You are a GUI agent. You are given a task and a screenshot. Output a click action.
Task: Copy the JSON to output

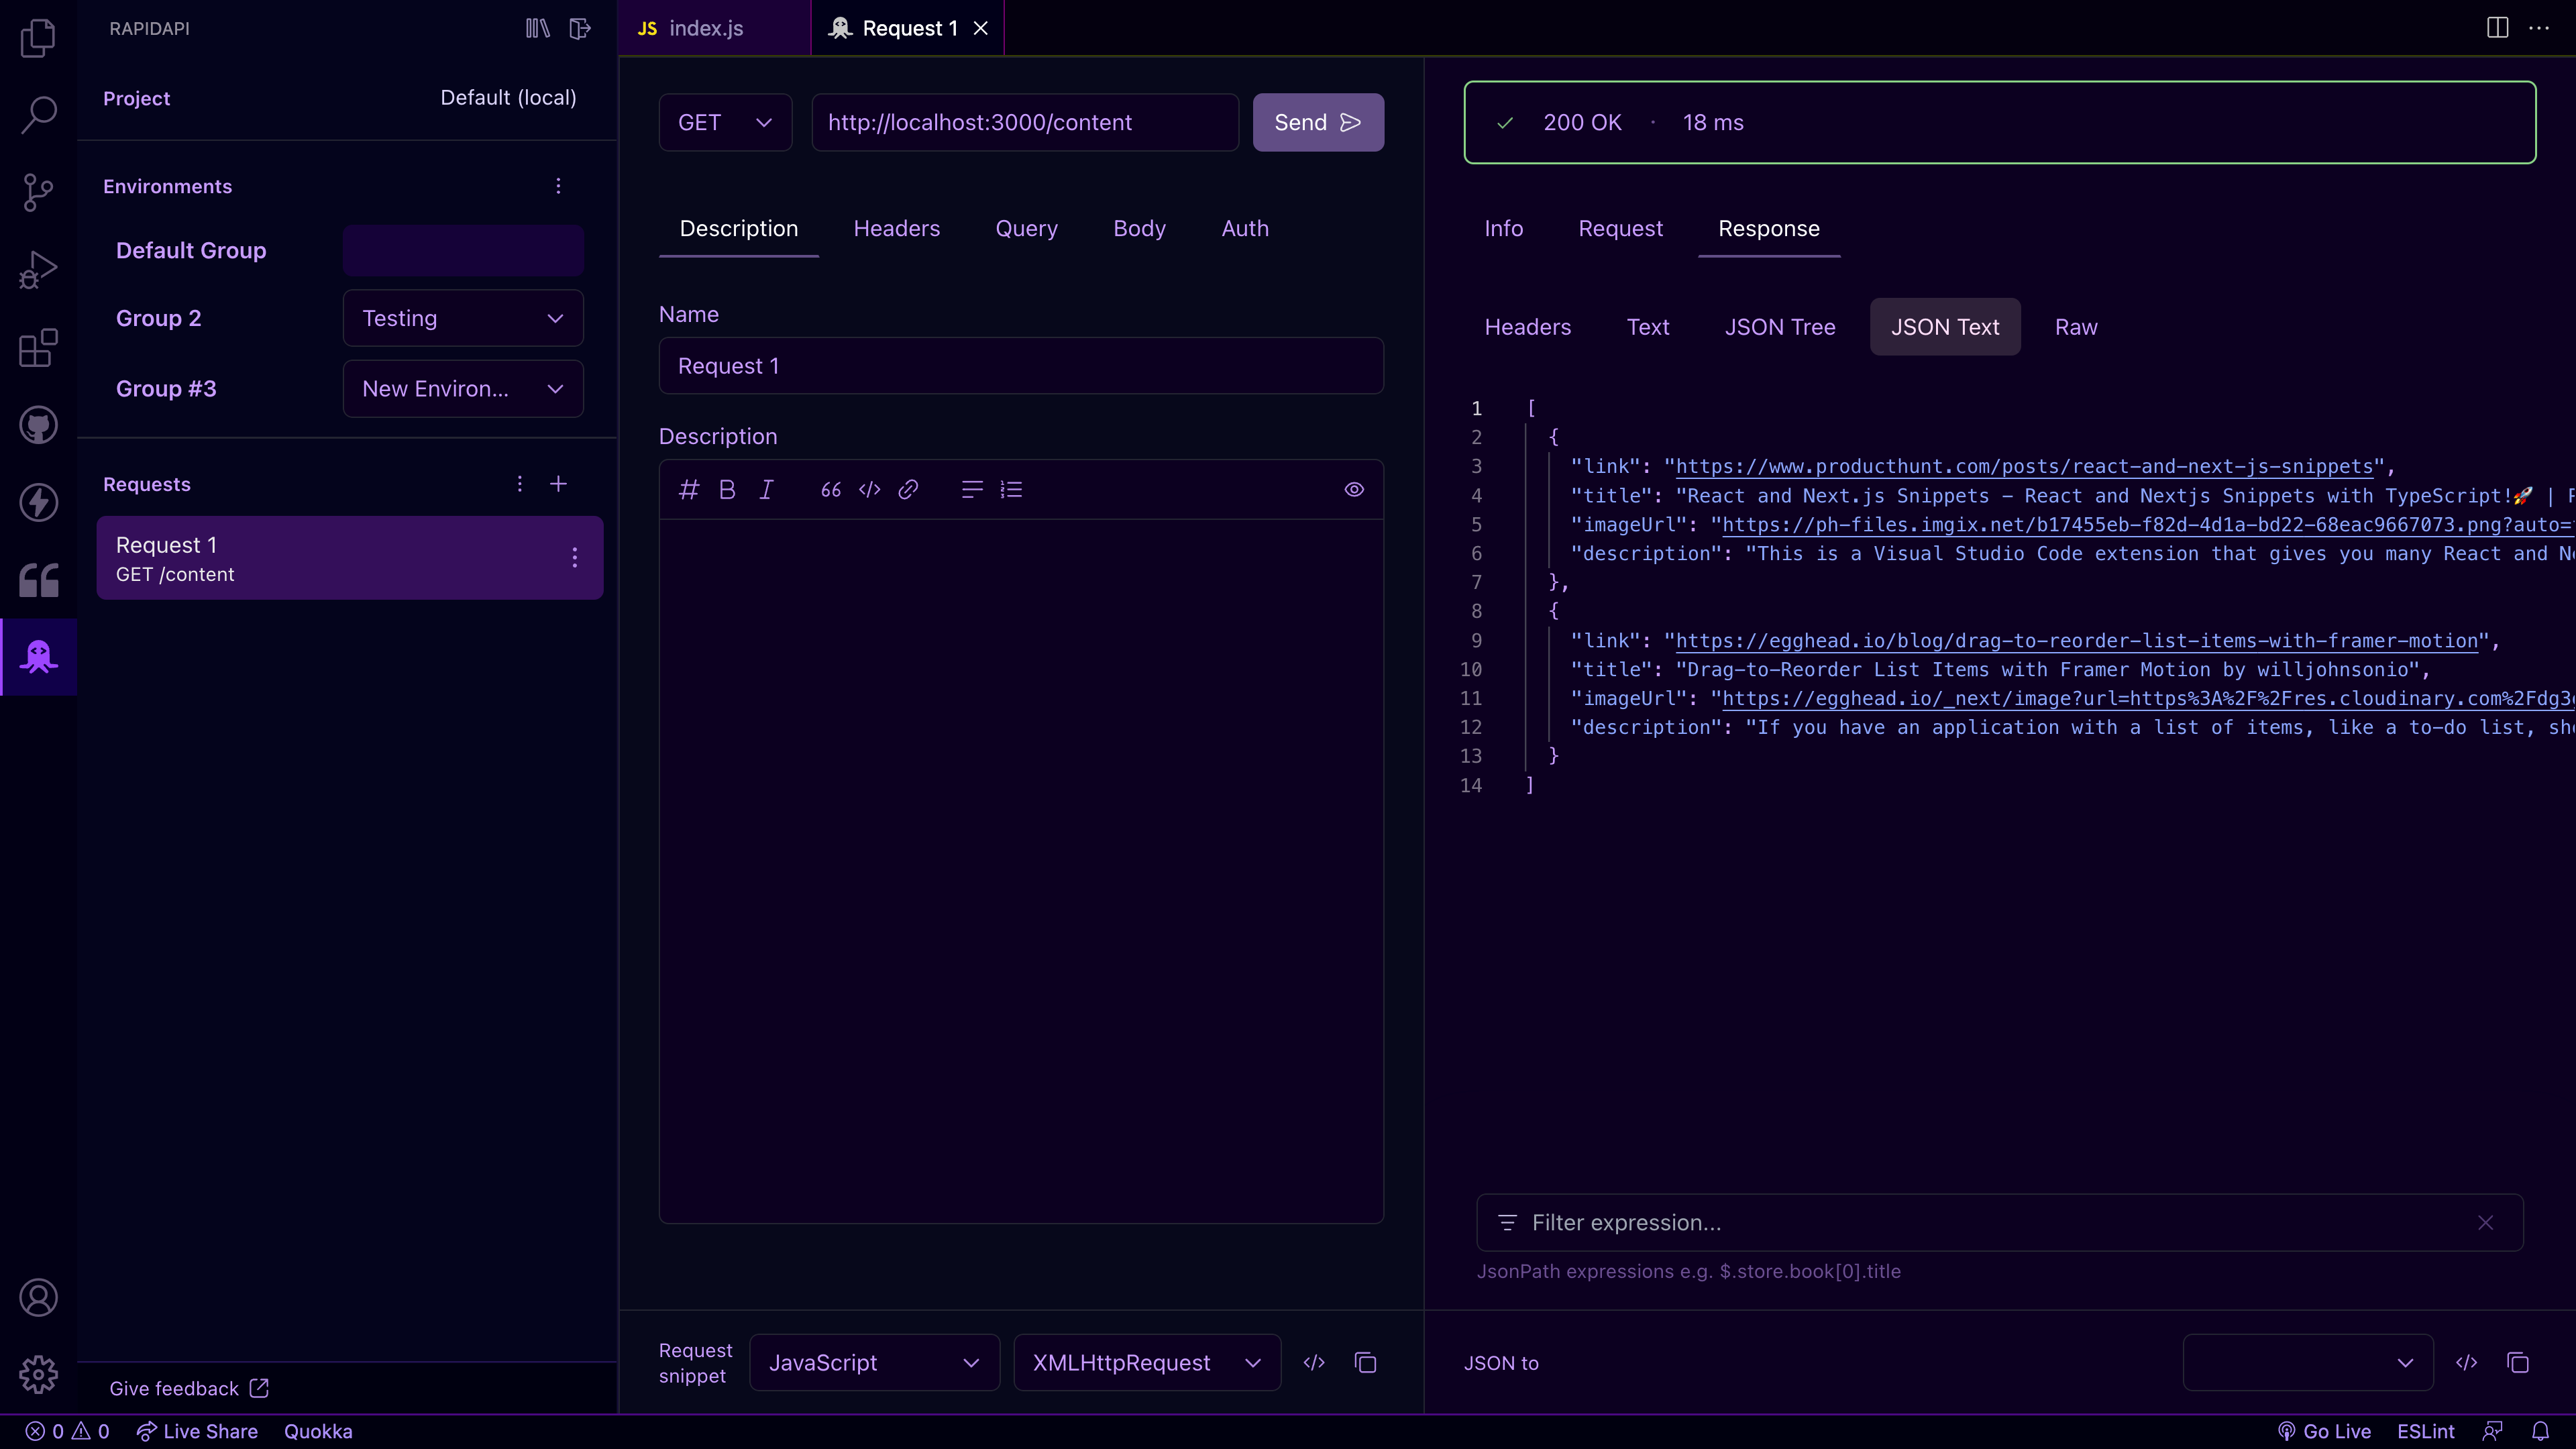2518,1363
